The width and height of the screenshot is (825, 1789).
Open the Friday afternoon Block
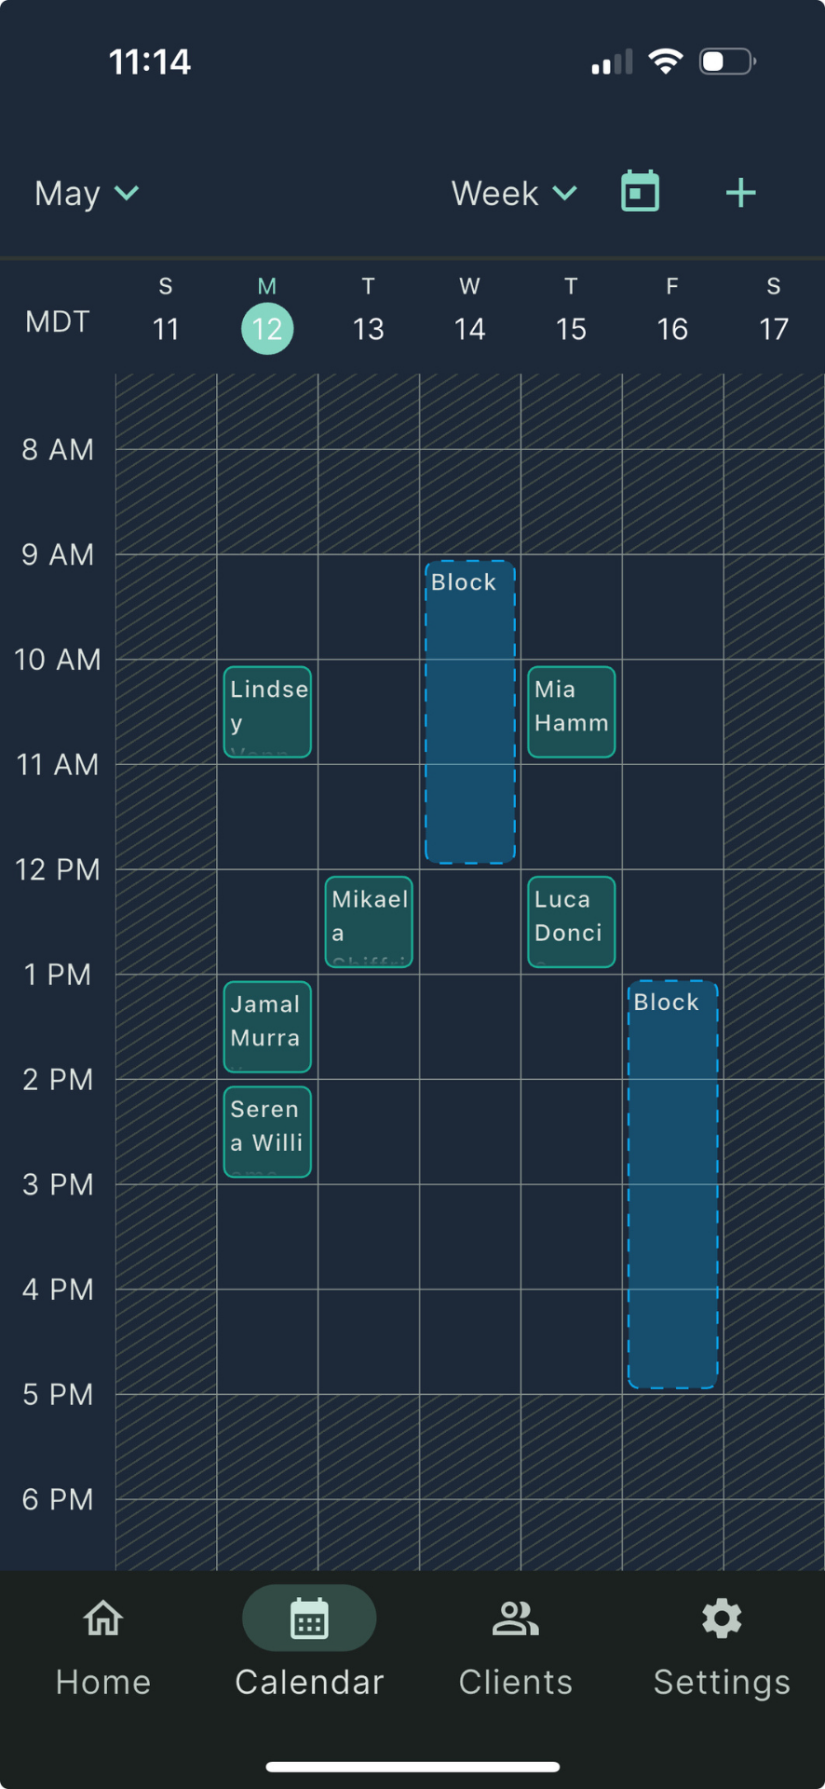coord(672,1184)
